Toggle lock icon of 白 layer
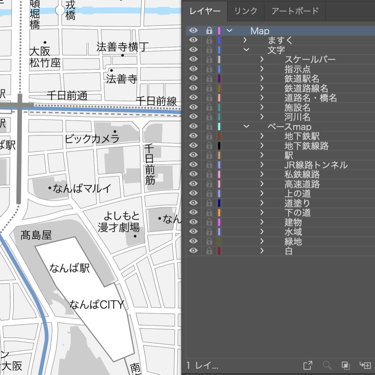The width and height of the screenshot is (375, 375). click(209, 251)
